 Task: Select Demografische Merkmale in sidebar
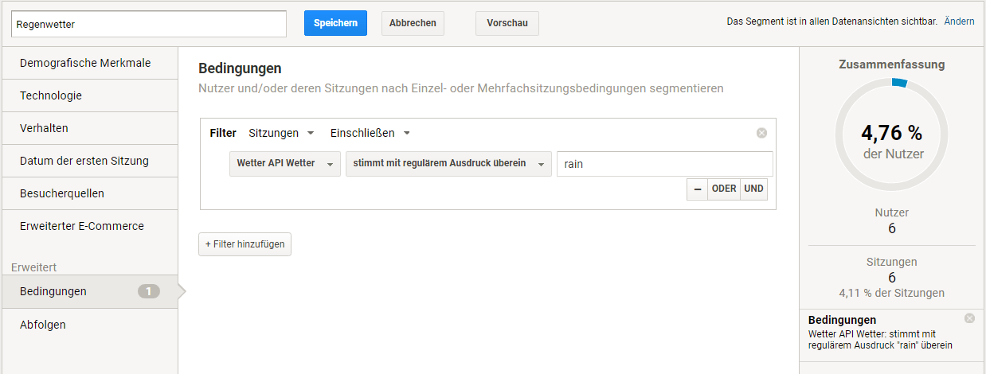click(x=85, y=63)
